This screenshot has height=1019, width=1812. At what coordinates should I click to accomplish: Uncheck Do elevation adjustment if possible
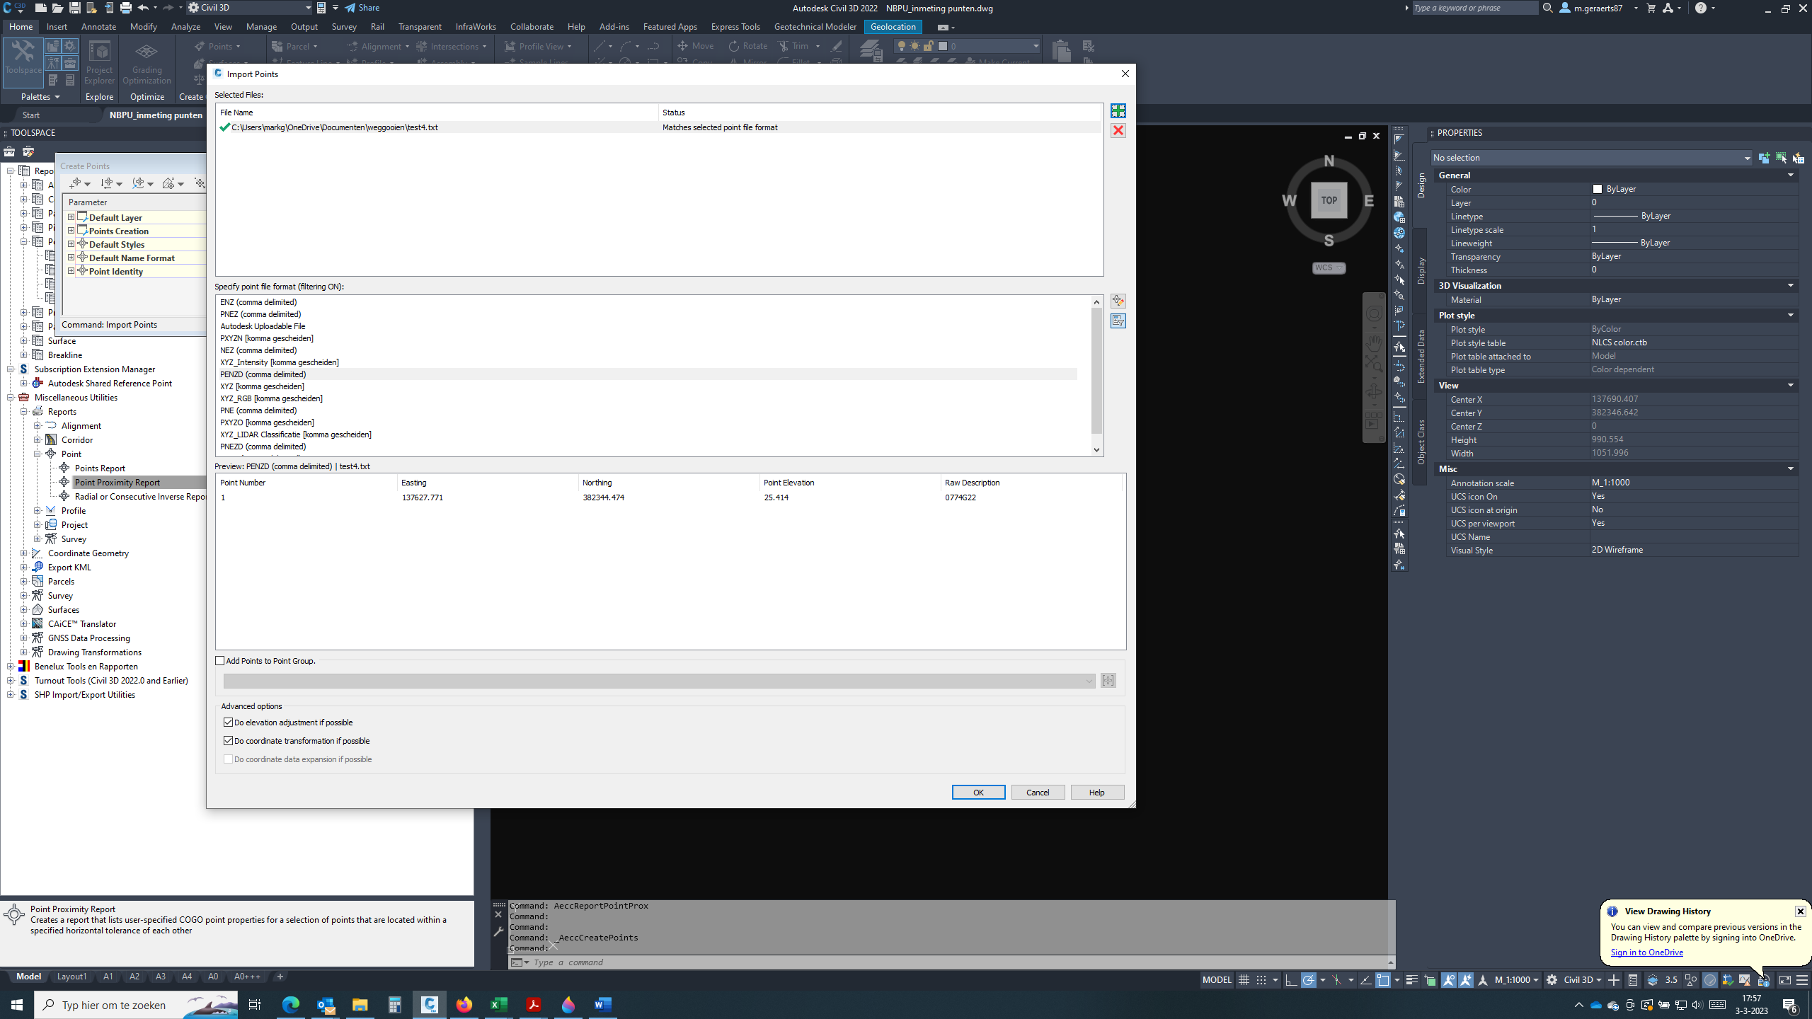click(228, 722)
